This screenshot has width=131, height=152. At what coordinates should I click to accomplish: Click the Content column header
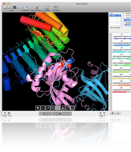(127, 13)
